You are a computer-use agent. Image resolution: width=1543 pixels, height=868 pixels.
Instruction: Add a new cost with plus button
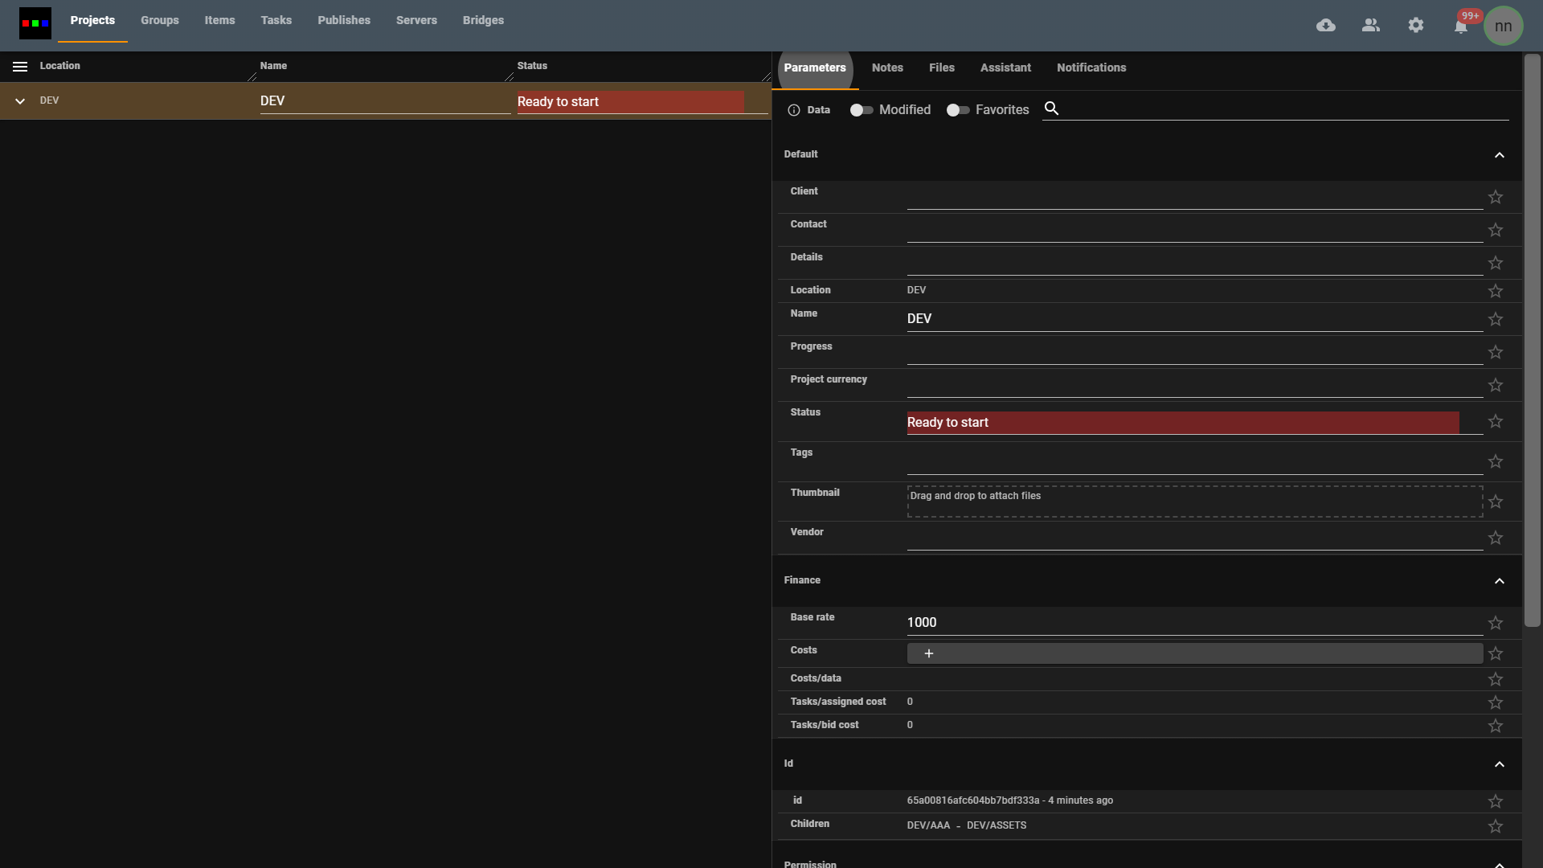(929, 653)
